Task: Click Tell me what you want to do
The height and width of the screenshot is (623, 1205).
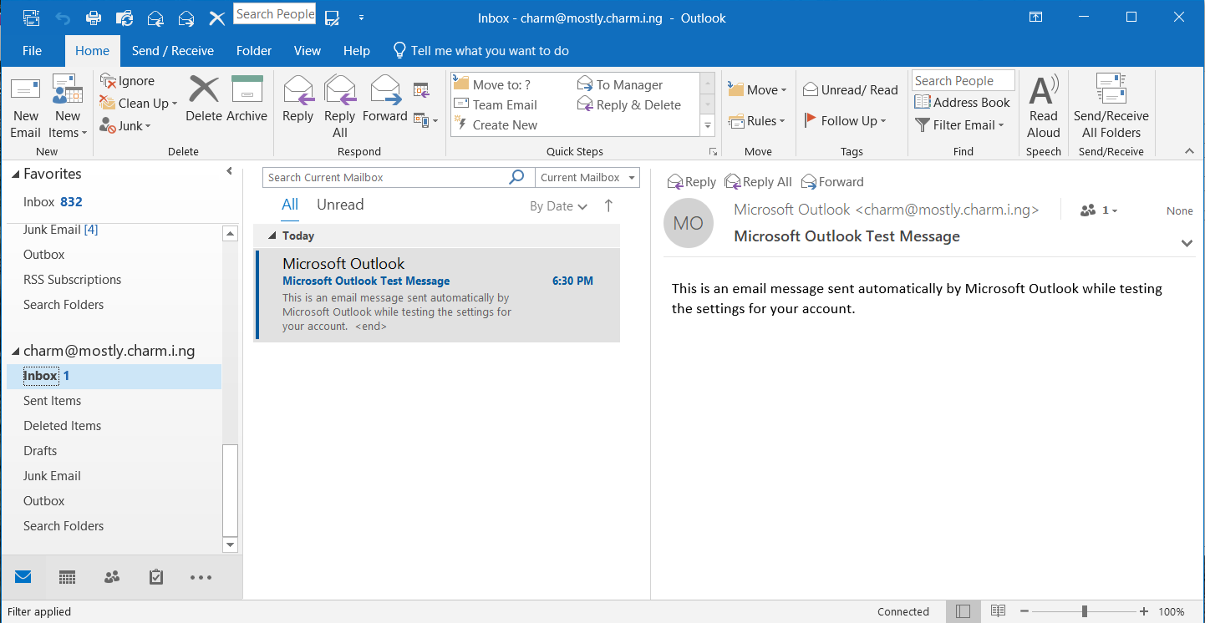Action: (480, 50)
